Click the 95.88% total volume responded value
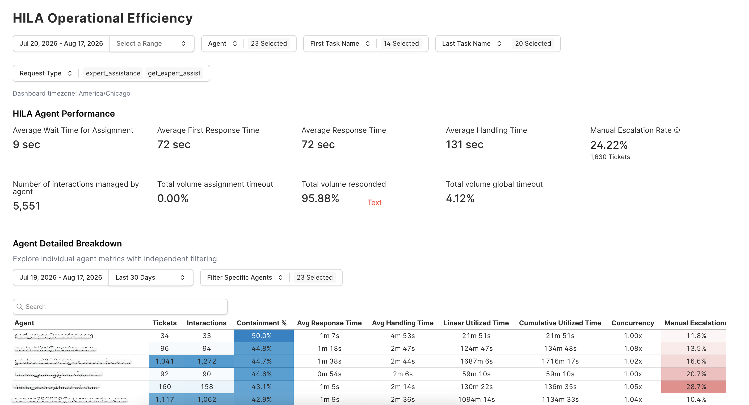The image size is (749, 405). pyautogui.click(x=320, y=198)
